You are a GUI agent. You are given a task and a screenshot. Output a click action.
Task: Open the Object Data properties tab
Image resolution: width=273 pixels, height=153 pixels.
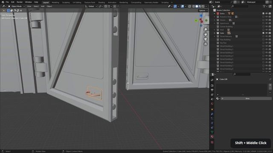[212, 132]
